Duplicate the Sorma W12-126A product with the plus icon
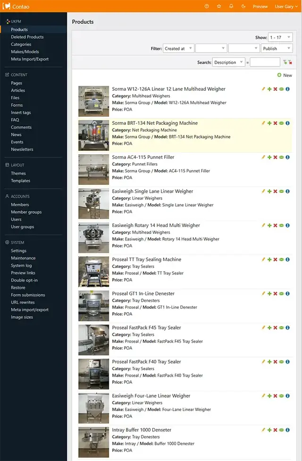This screenshot has width=302, height=461. point(269,89)
